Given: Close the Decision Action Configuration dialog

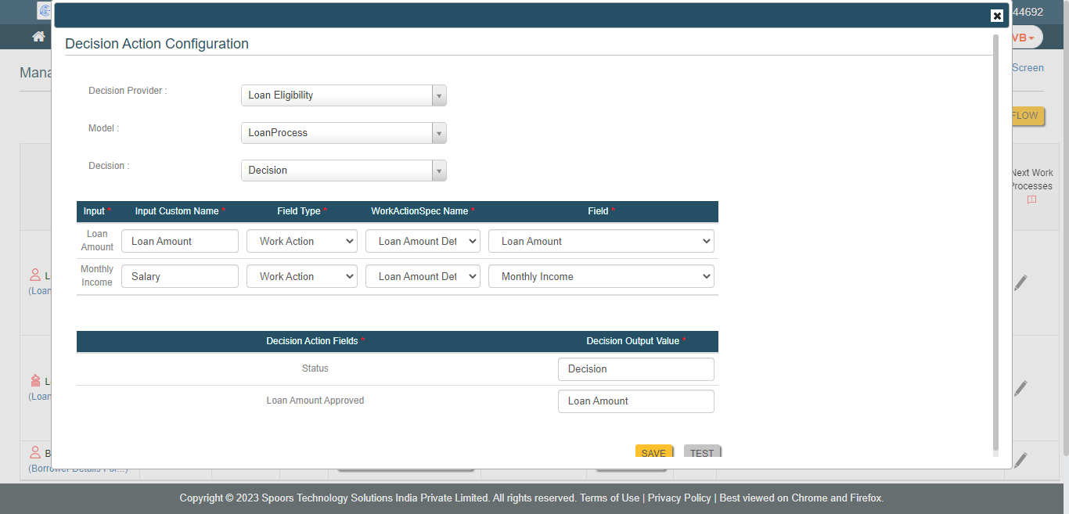Looking at the screenshot, I should coord(996,16).
